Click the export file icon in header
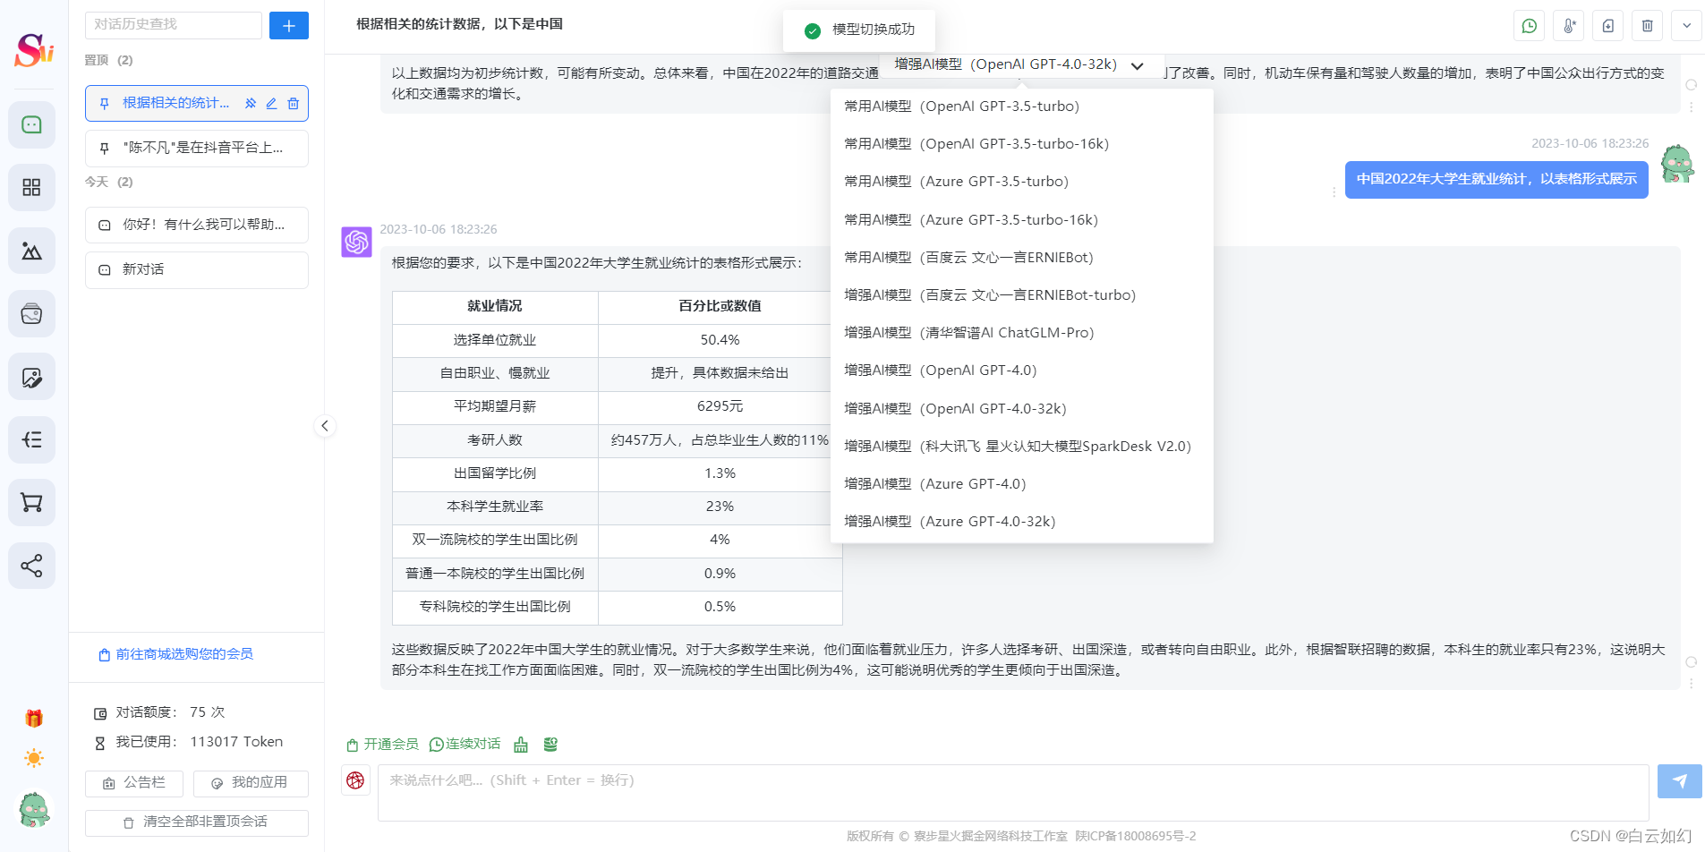 pyautogui.click(x=1608, y=26)
